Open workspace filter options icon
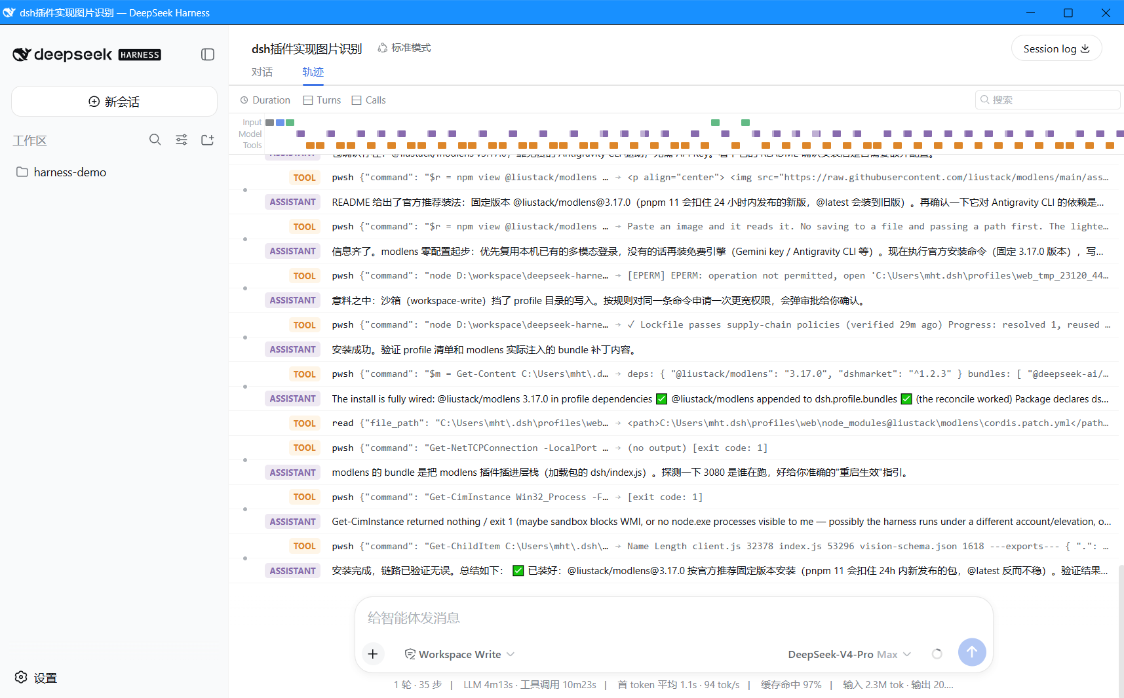The width and height of the screenshot is (1124, 698). [x=182, y=140]
